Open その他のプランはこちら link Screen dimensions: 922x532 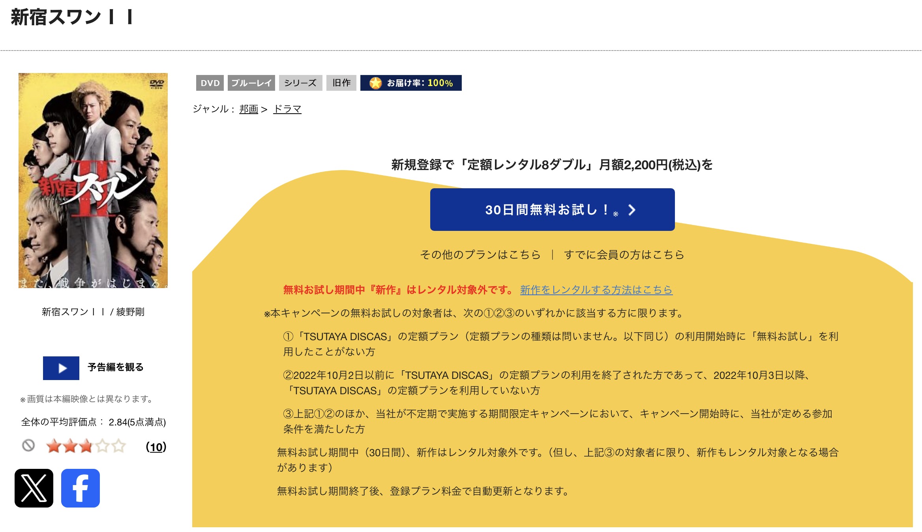coord(480,255)
